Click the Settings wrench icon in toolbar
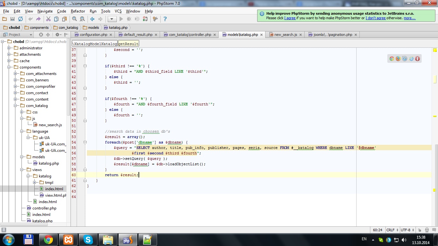Viewport: 438px width, 246px height. (x=155, y=19)
